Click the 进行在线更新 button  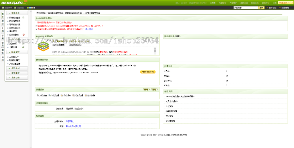(x=59, y=45)
